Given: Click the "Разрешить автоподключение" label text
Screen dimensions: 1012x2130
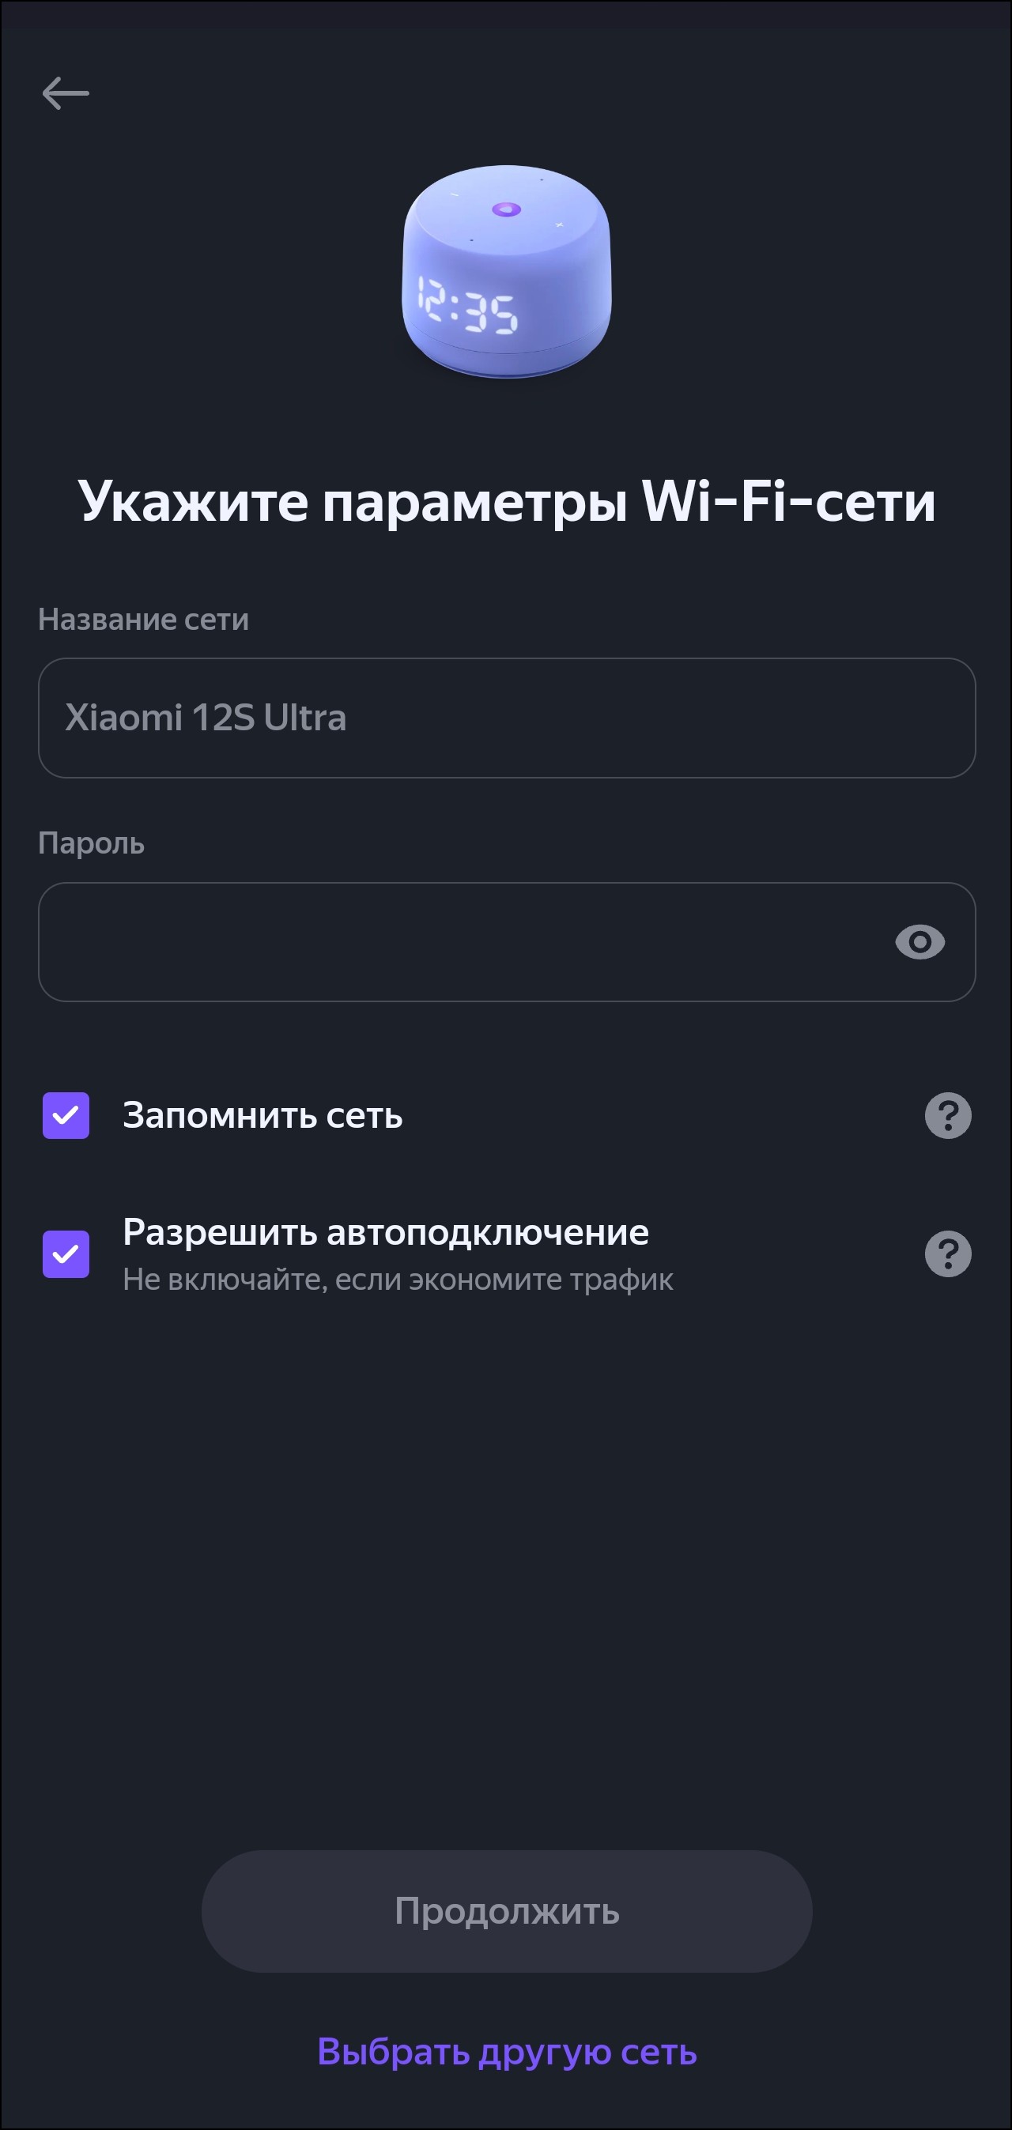Looking at the screenshot, I should pyautogui.click(x=386, y=1232).
